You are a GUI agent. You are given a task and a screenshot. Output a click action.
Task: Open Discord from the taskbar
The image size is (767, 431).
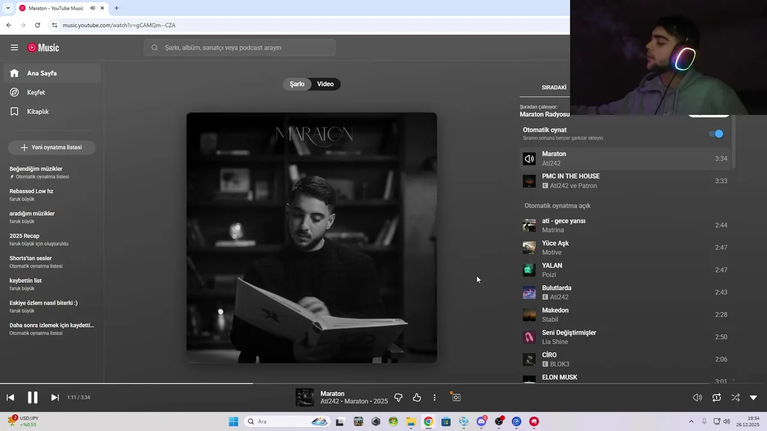click(481, 421)
